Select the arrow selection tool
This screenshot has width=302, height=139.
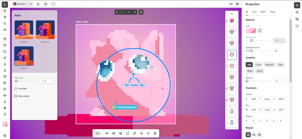pyautogui.click(x=5, y=4)
